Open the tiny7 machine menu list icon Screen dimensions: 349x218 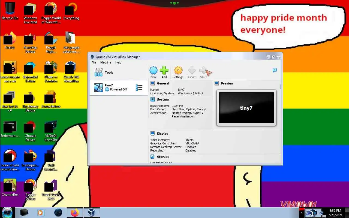tap(139, 87)
